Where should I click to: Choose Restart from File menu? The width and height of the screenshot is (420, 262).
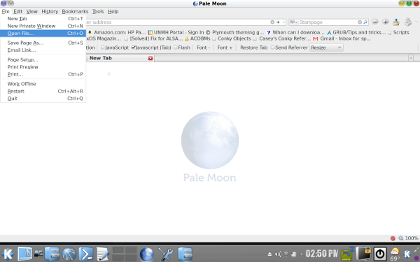click(43, 91)
